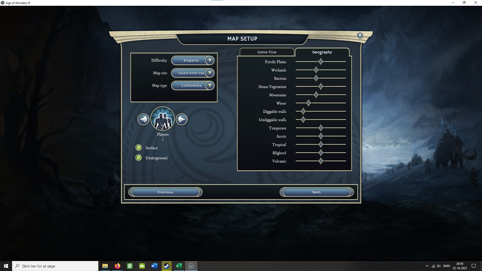The image size is (482, 271).
Task: Click the Mountains slider handle
Action: pyautogui.click(x=316, y=95)
